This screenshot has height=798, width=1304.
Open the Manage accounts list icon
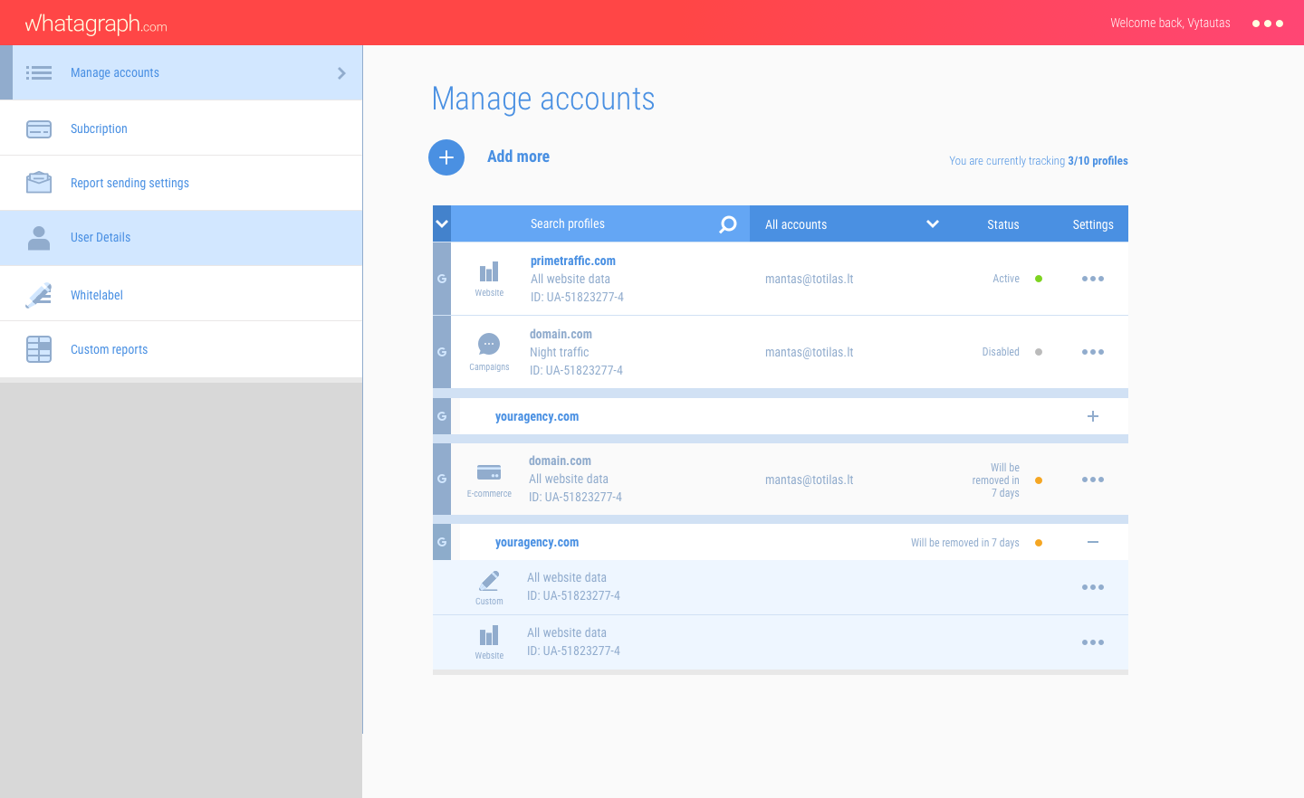click(x=39, y=72)
